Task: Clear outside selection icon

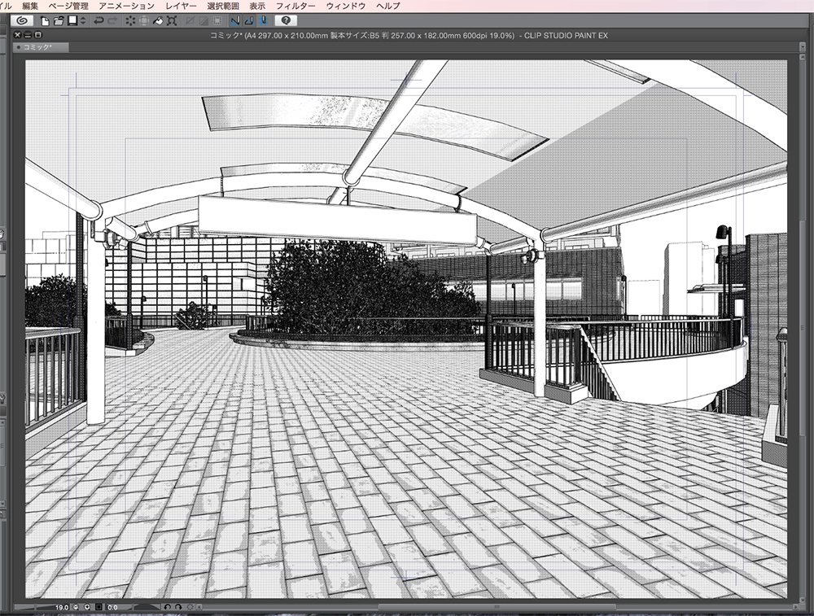Action: (x=144, y=21)
